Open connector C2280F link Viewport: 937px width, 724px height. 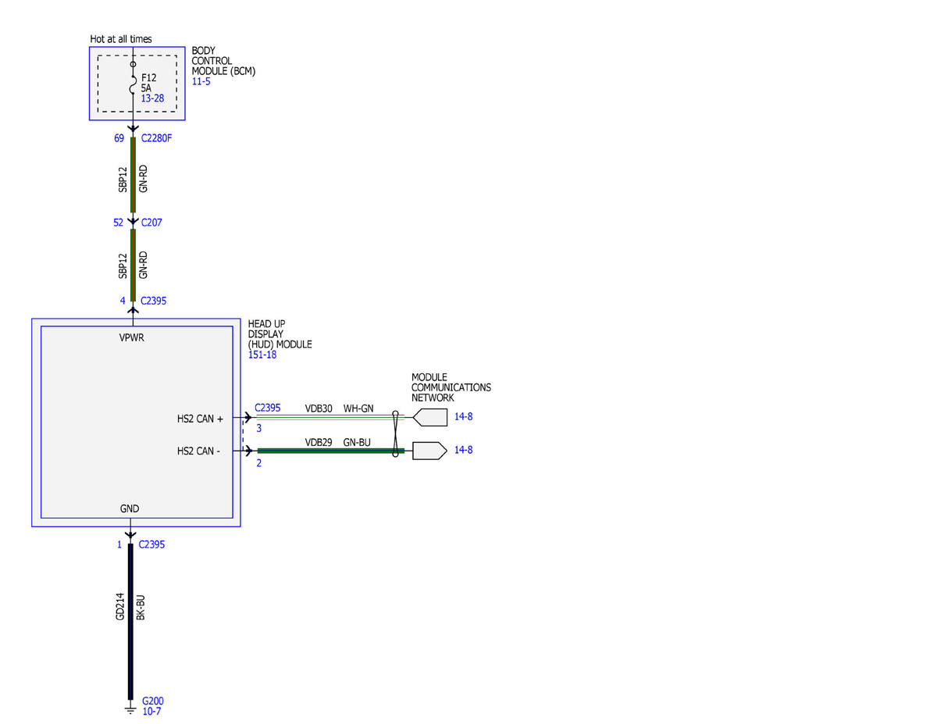[x=158, y=139]
